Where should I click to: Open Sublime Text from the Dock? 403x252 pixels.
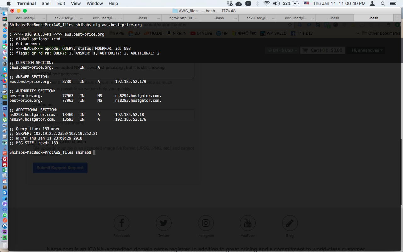coord(5,187)
